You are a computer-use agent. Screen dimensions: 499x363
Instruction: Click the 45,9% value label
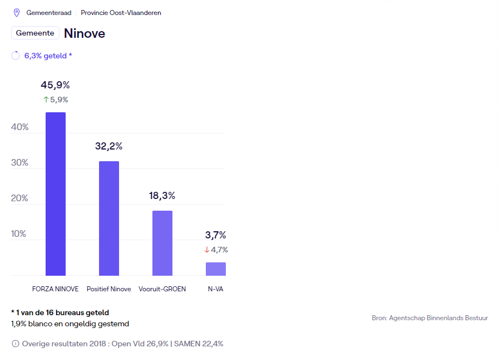tap(55, 85)
